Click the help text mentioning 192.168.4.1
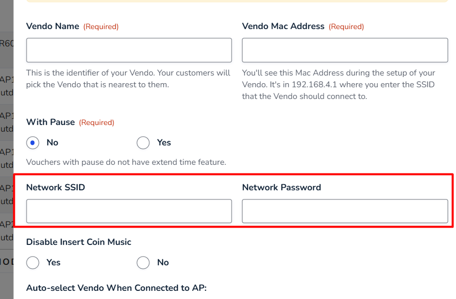Image resolution: width=456 pixels, height=299 pixels. click(x=338, y=84)
